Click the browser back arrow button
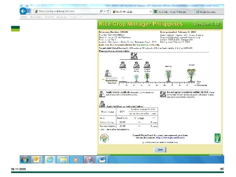 [23, 11]
